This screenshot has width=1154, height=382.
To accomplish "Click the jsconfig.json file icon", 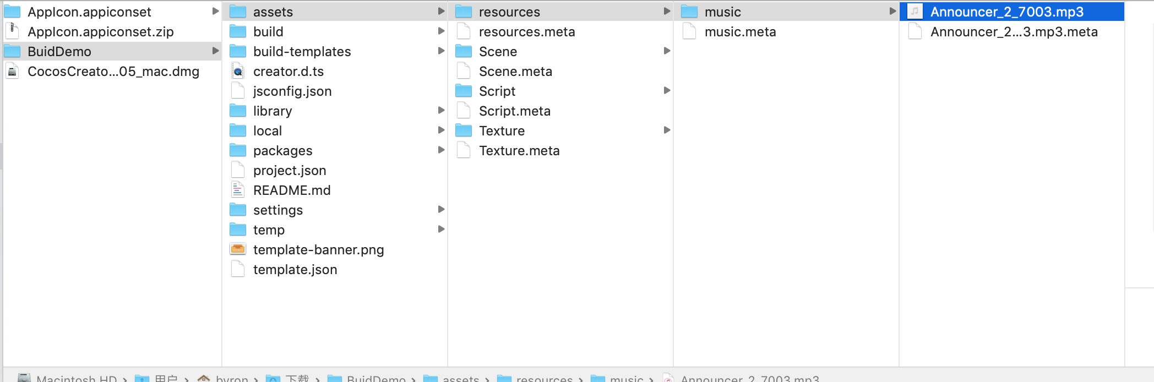I will 238,91.
